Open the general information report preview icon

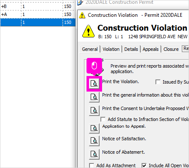(94, 97)
